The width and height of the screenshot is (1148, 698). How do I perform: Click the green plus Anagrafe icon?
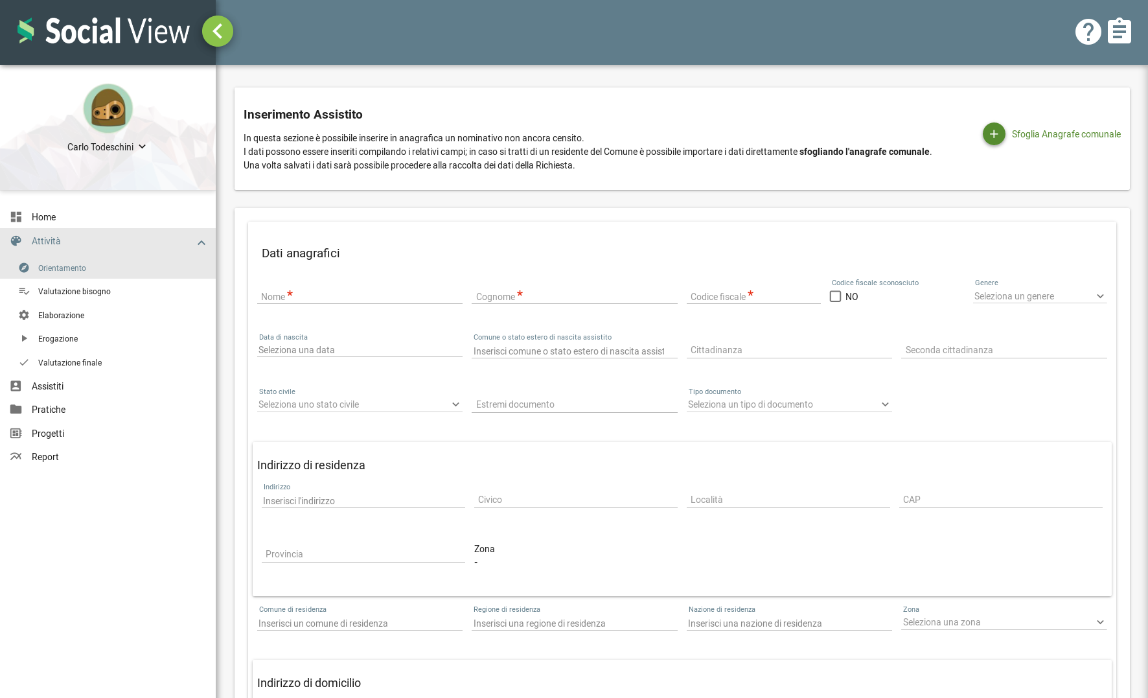[994, 134]
